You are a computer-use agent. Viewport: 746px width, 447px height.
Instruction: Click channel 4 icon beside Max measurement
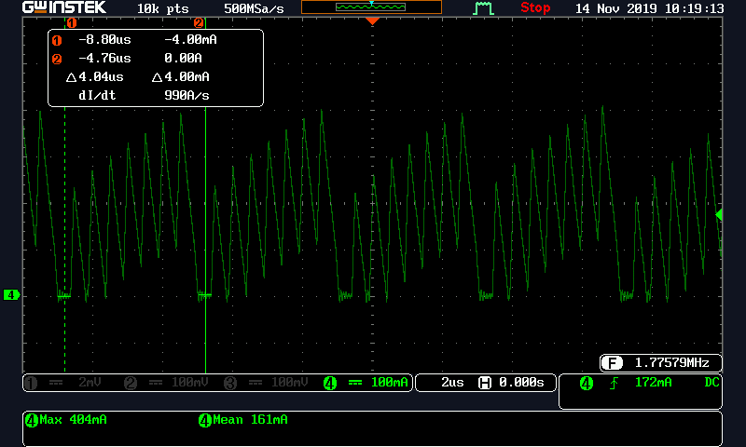pyautogui.click(x=32, y=420)
